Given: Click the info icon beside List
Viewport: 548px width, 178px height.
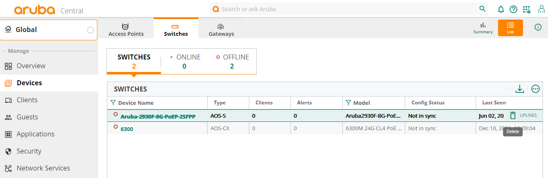Looking at the screenshot, I should [x=538, y=27].
